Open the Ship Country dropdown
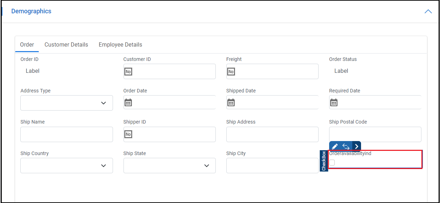This screenshot has width=440, height=203. coord(67,166)
